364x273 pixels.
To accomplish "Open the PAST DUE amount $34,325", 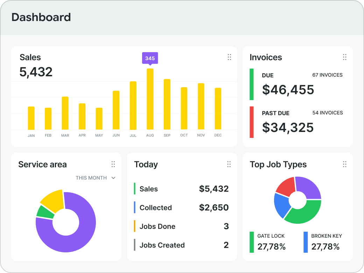I will (x=288, y=128).
